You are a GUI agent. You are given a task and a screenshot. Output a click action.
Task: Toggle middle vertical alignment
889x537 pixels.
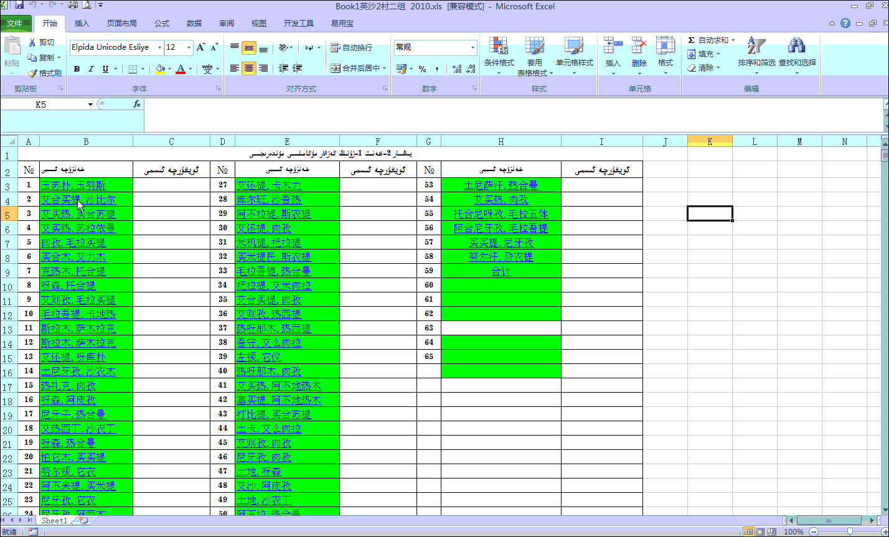click(x=249, y=47)
